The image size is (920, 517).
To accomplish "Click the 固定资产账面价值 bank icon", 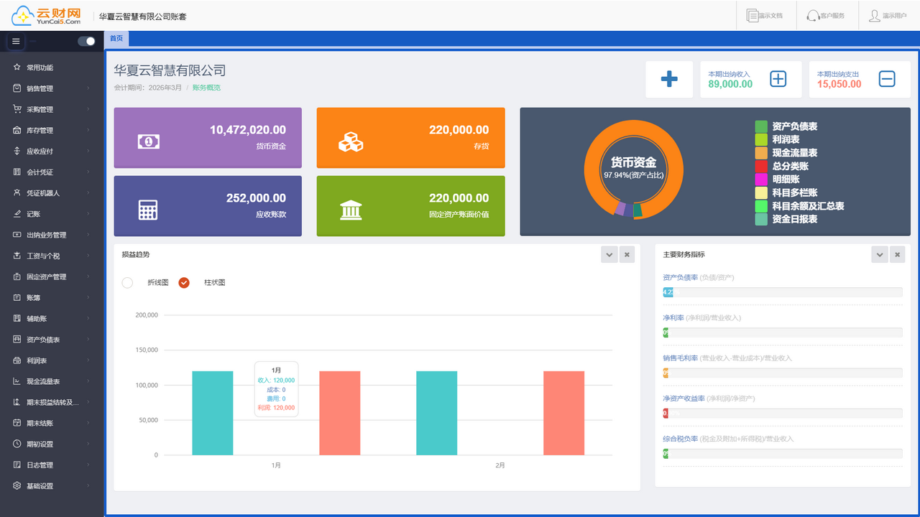I will point(351,210).
